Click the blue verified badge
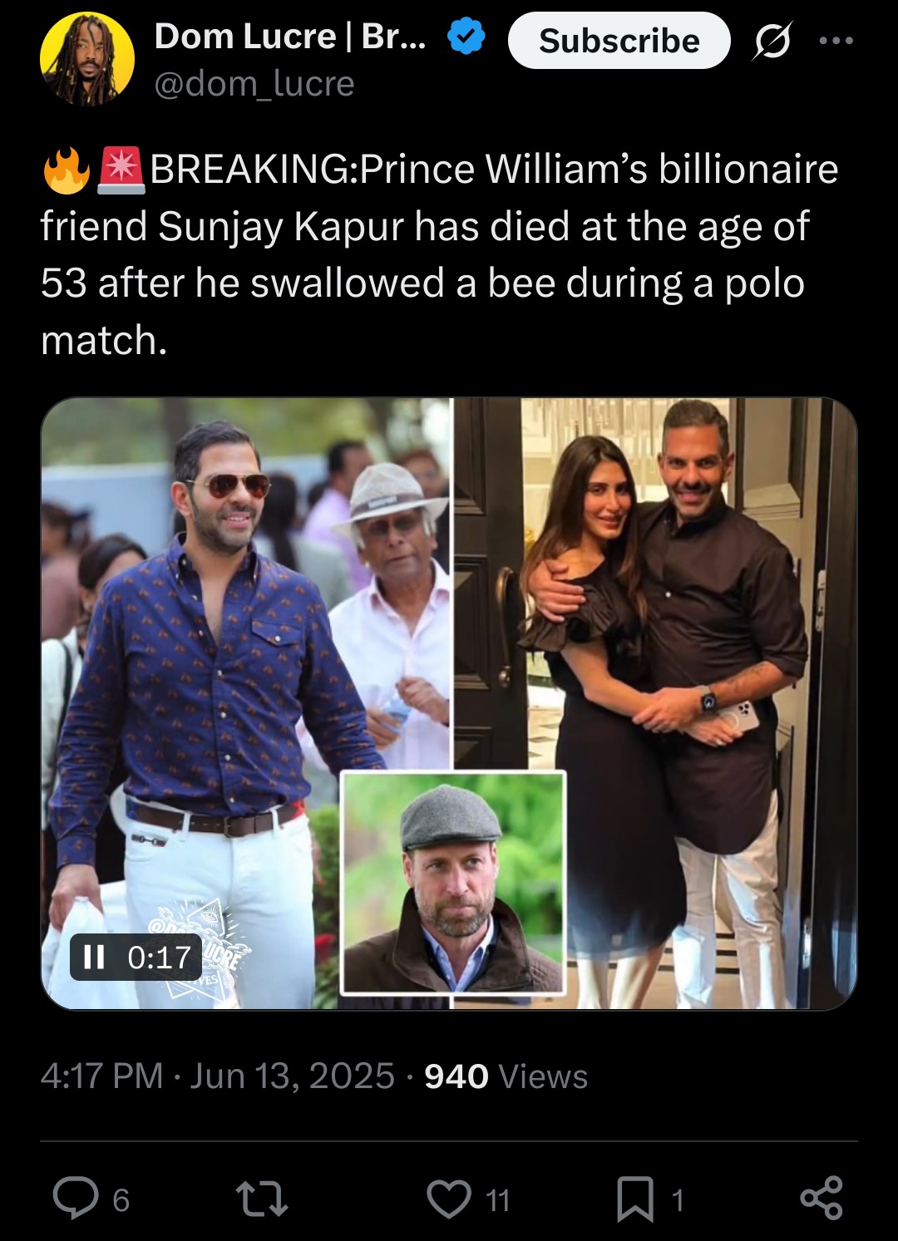 tap(466, 37)
